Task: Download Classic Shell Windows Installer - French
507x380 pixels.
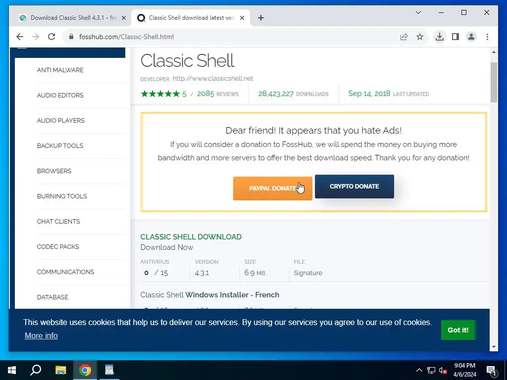Action: click(x=209, y=295)
